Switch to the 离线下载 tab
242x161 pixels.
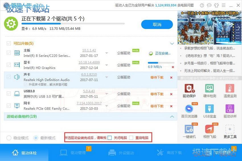click(169, 153)
